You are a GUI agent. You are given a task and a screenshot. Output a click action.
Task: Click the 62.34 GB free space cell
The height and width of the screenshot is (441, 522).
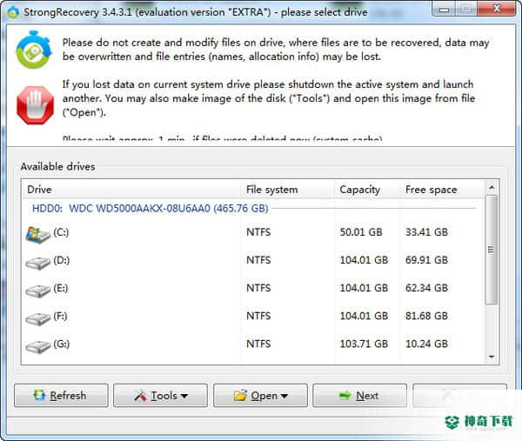click(426, 288)
